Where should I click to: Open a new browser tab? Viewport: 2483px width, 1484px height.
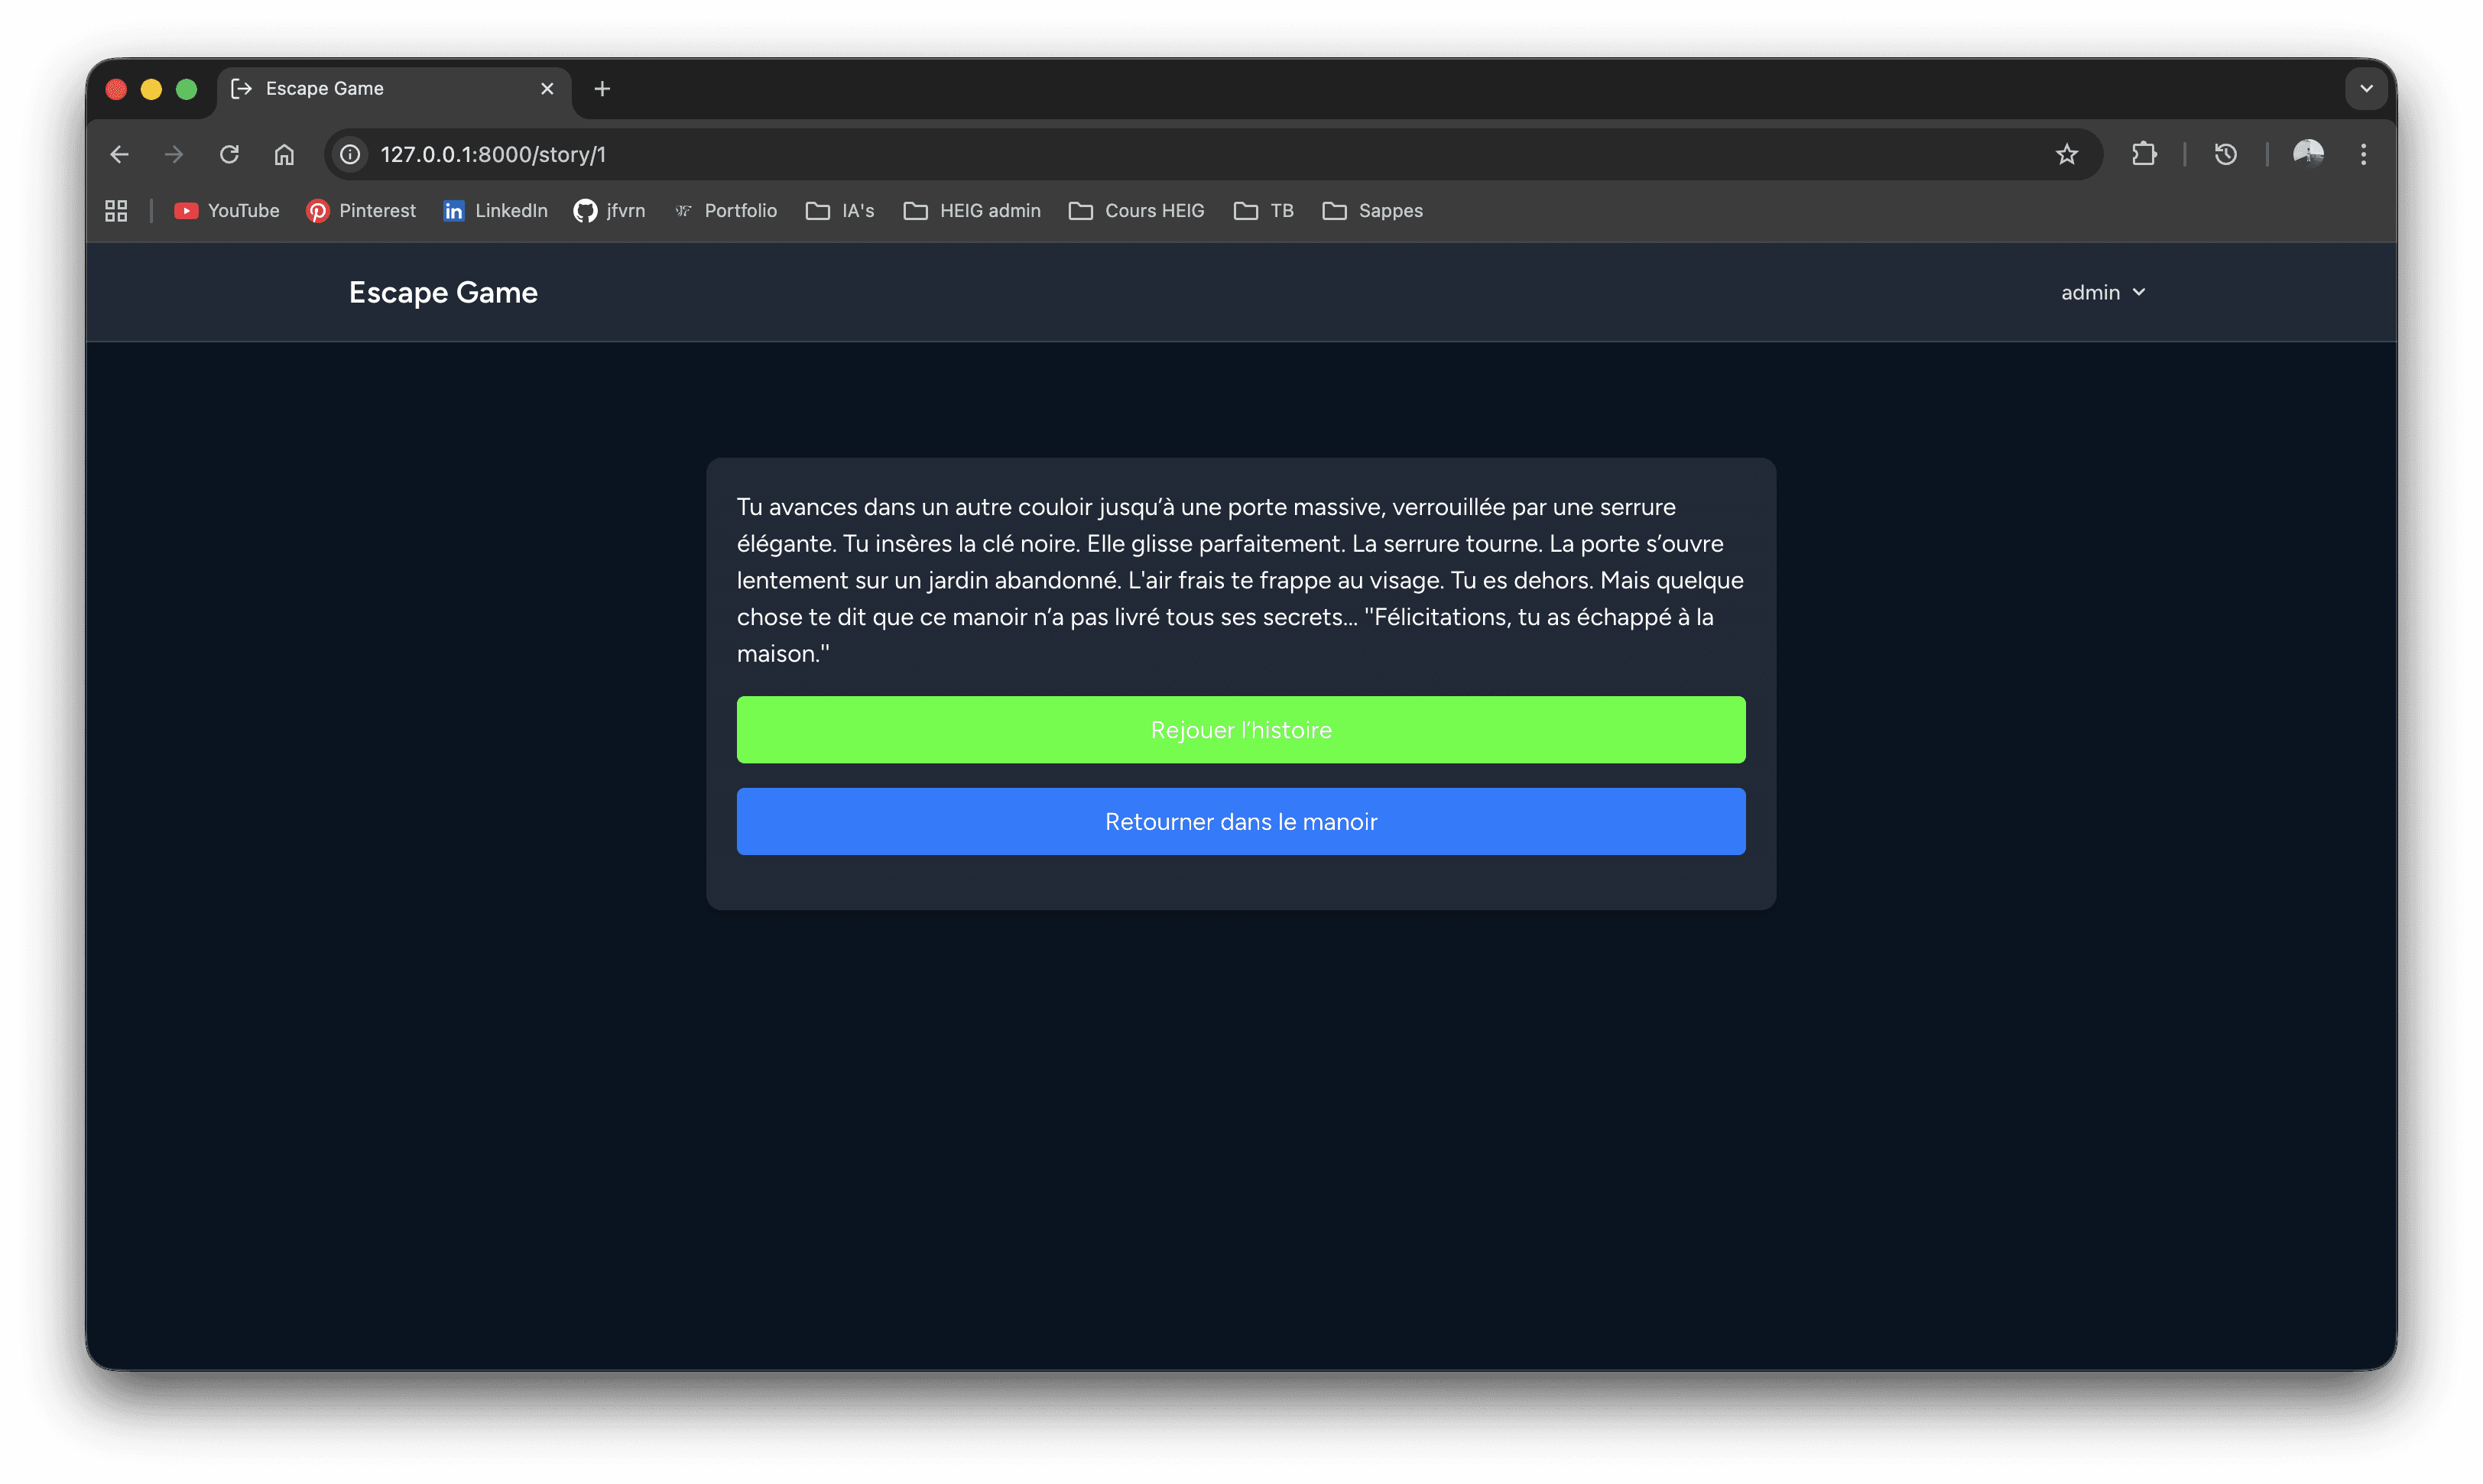[x=602, y=89]
